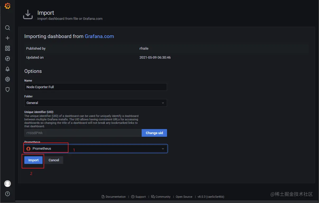
Task: Expand the Folder dropdown chevron
Action: tap(163, 103)
